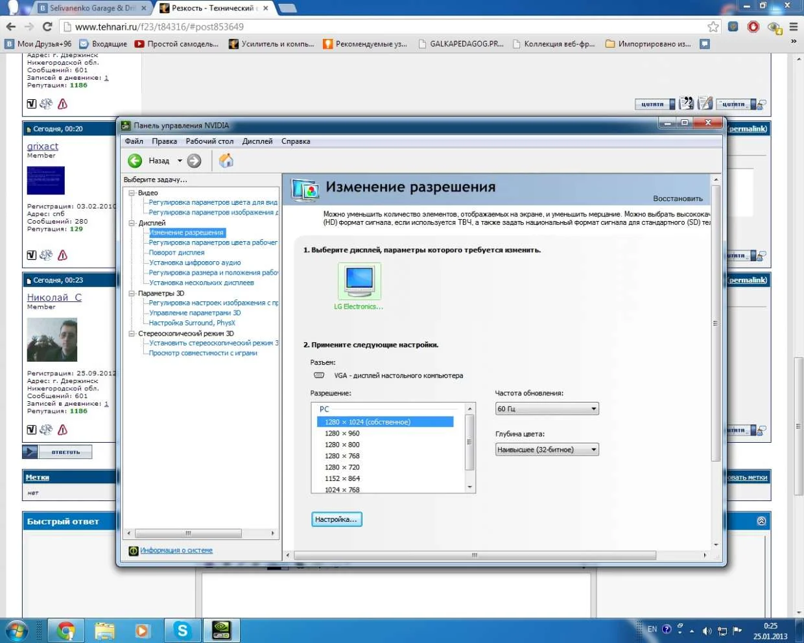Select resolution 1280 × 768
Viewport: 804px width, 643px height.
tap(342, 456)
